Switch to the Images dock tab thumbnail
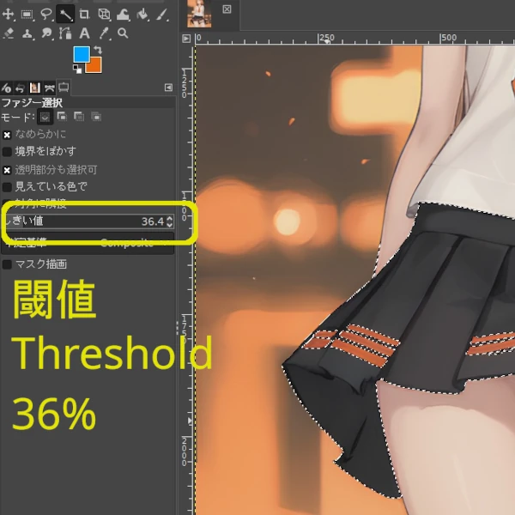This screenshot has height=515, width=515. [35, 88]
